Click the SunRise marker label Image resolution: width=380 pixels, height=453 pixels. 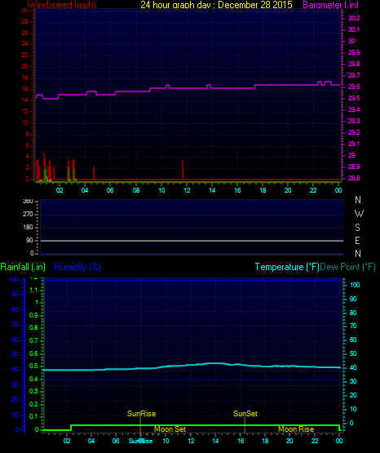click(x=141, y=414)
